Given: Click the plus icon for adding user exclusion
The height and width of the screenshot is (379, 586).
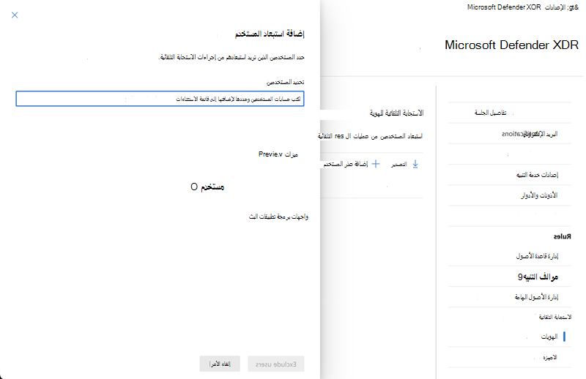Looking at the screenshot, I should pos(376,164).
